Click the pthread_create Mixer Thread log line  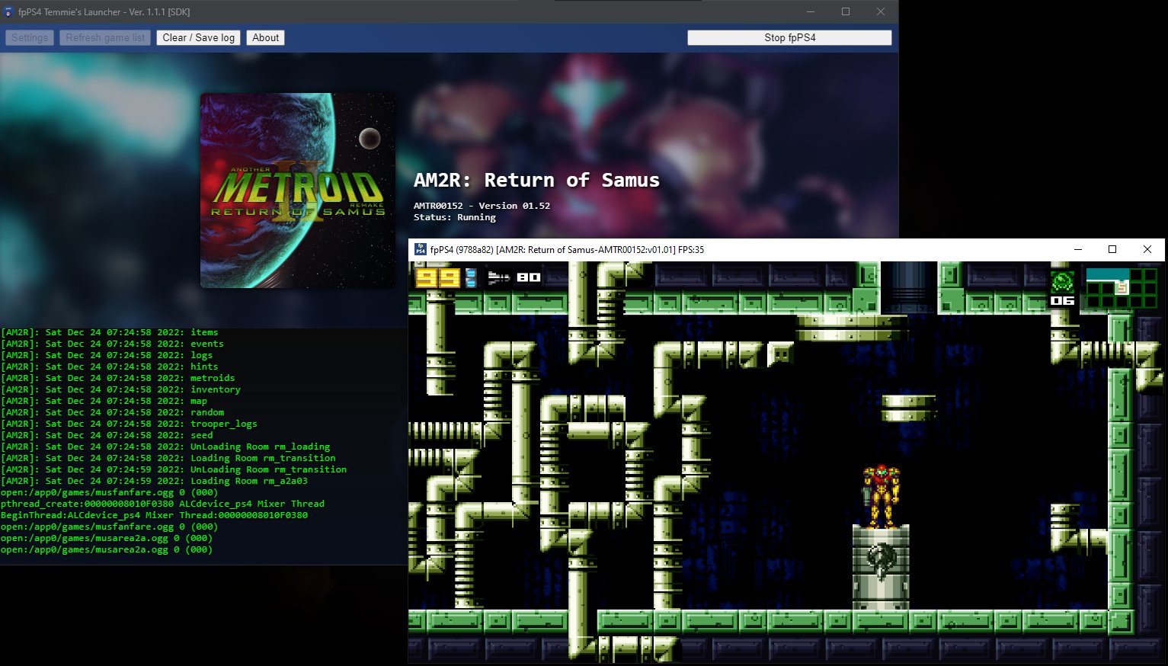tap(162, 504)
